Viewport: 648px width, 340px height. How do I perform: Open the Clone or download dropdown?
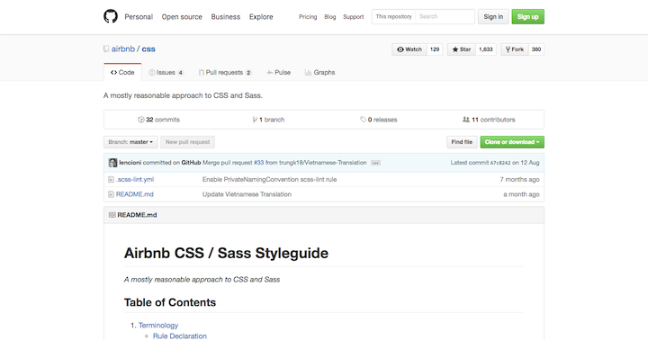click(512, 142)
